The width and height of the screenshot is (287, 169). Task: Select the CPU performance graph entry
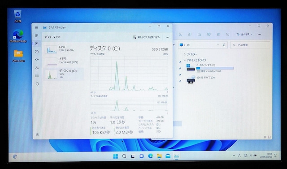[64, 49]
